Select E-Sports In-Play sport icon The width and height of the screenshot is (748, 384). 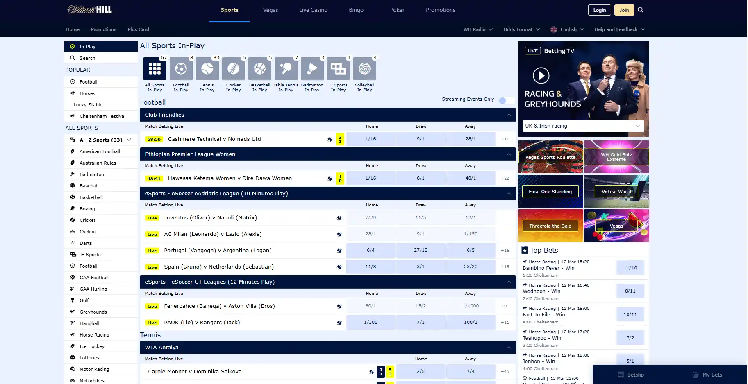coord(338,69)
